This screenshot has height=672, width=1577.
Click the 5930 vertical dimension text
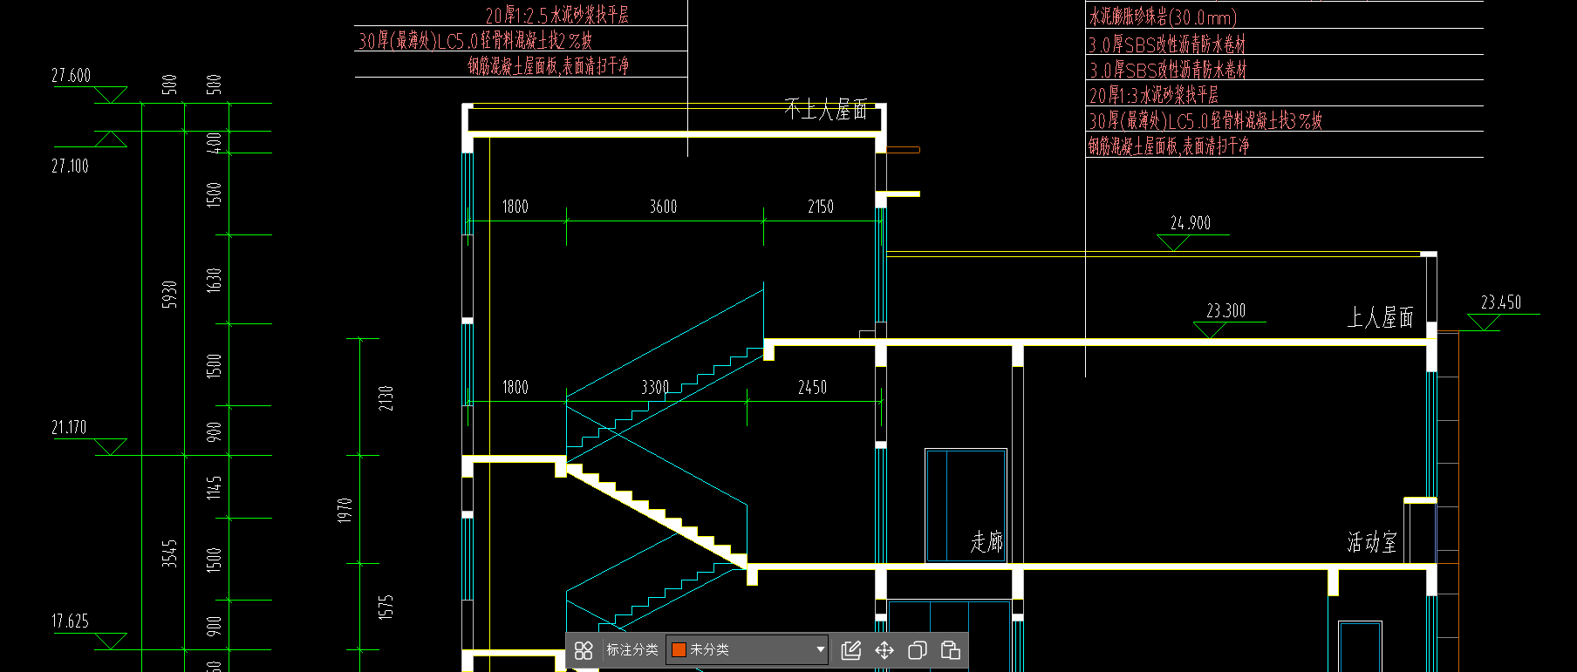pos(169,294)
